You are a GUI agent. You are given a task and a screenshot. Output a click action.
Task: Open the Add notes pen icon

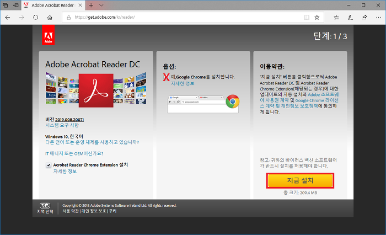point(350,17)
